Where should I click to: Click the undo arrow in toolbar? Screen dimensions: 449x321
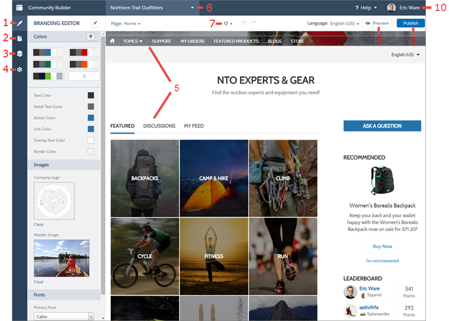coord(244,23)
